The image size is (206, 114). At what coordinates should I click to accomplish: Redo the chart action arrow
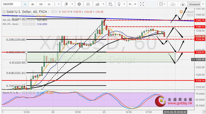coord(135,4)
